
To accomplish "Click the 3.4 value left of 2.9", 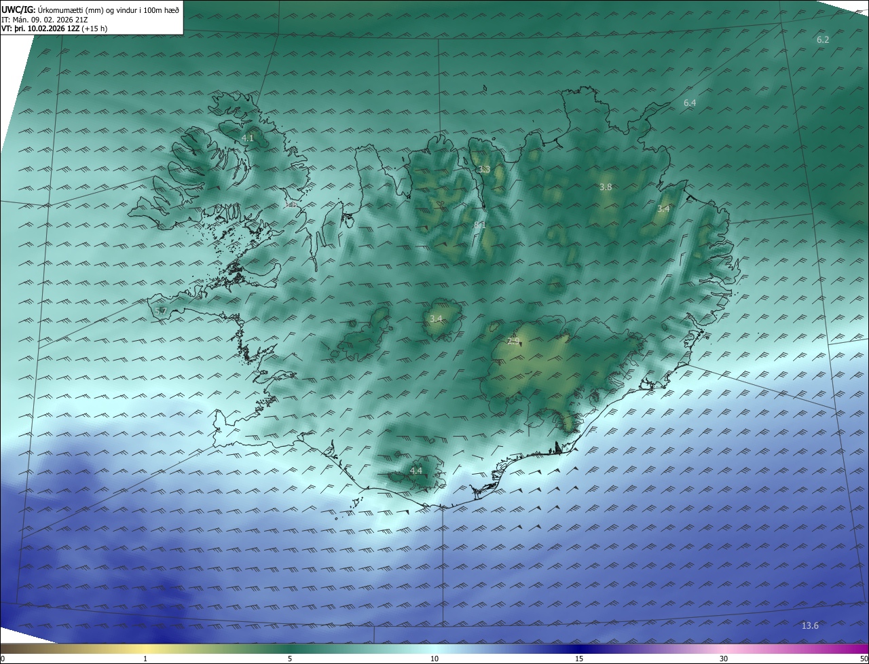I will tap(436, 319).
